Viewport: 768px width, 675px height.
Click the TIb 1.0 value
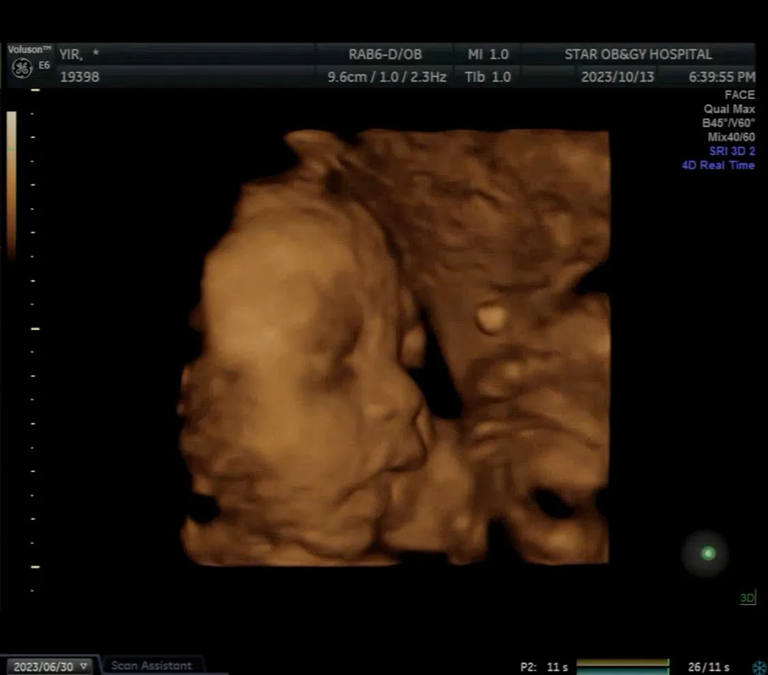pyautogui.click(x=488, y=77)
